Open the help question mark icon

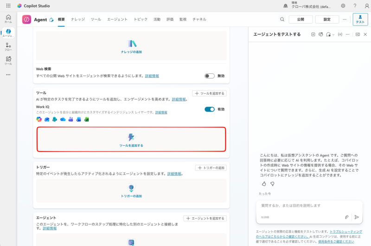pos(355,6)
